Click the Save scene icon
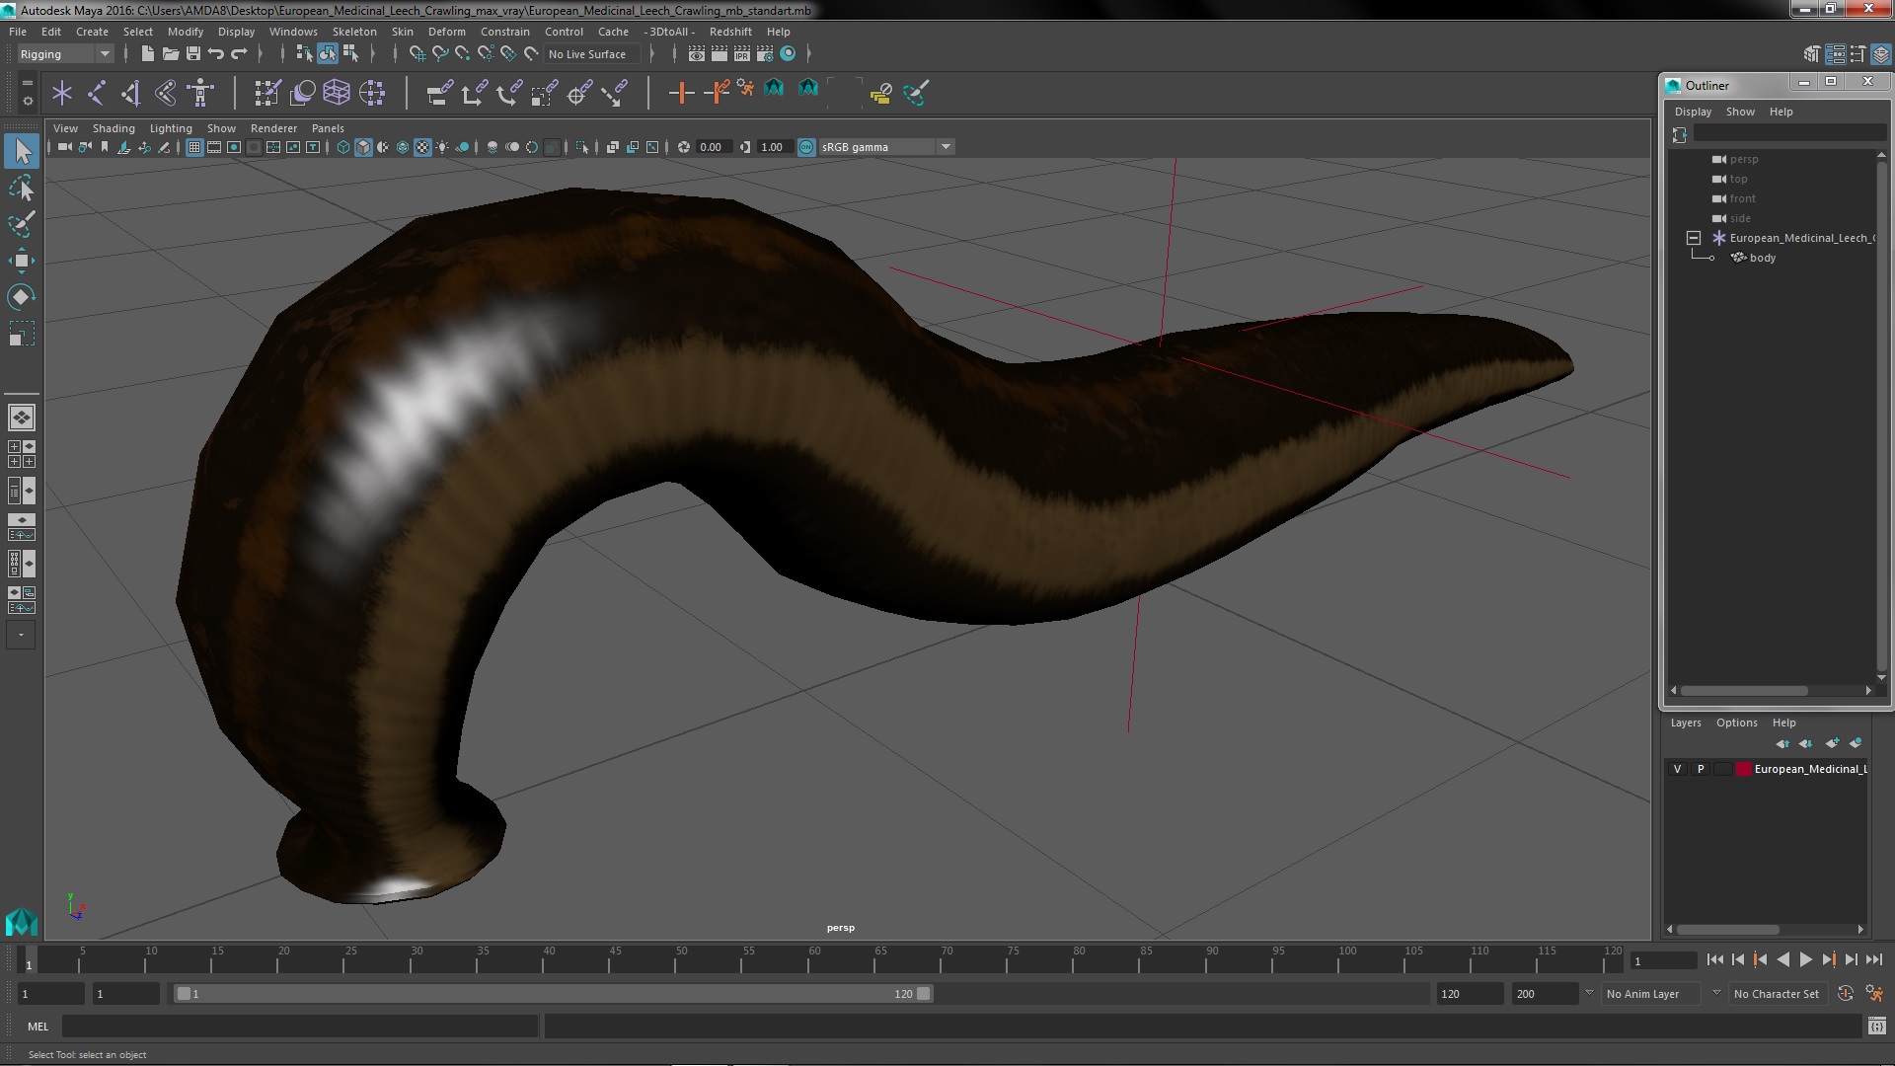 193,53
